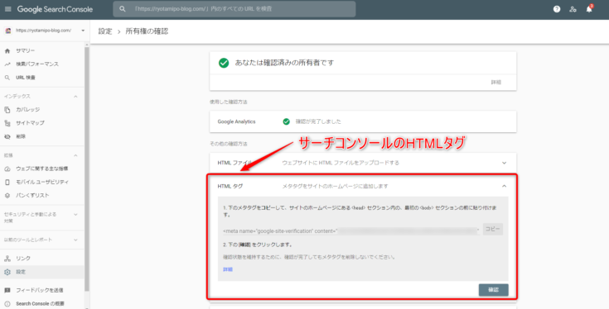Viewport: 609px width, 309px height.
Task: Click the モバイル ユーザビリティ phone icon
Action: tap(7, 182)
